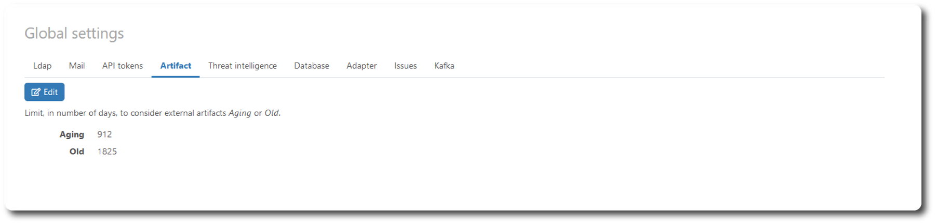Click the Old value 1825
This screenshot has height=224, width=935.
[107, 152]
